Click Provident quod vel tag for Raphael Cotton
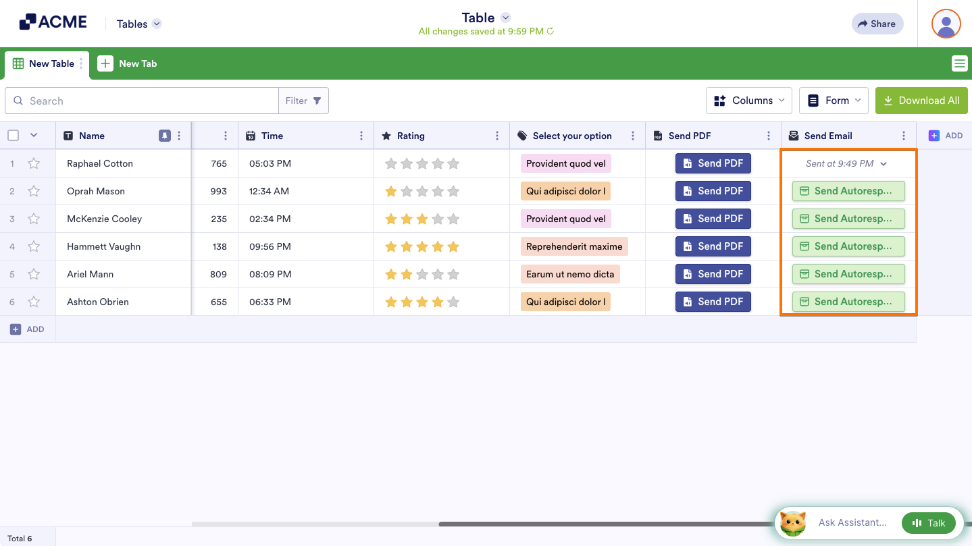This screenshot has height=546, width=972. (566, 163)
